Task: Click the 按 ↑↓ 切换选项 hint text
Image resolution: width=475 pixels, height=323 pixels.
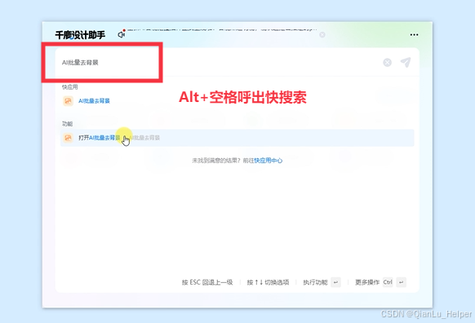Action: [268, 282]
